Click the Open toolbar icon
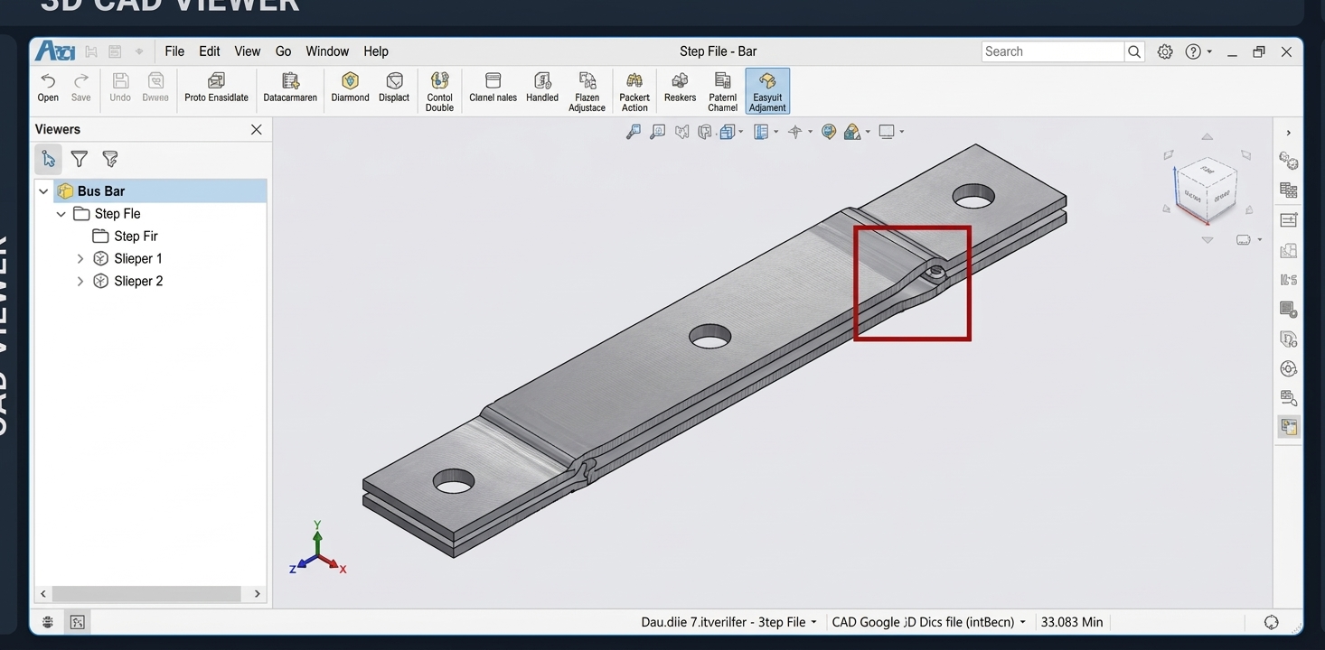This screenshot has width=1325, height=650. 48,88
